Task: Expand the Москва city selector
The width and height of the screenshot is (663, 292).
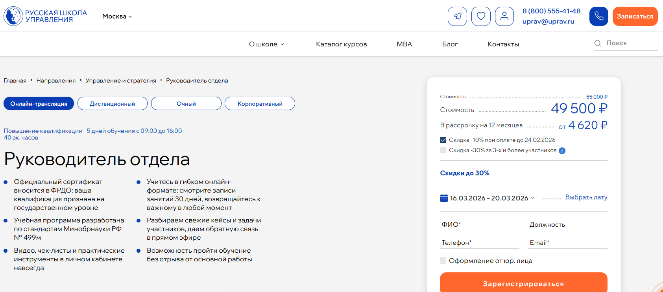Action: click(117, 17)
